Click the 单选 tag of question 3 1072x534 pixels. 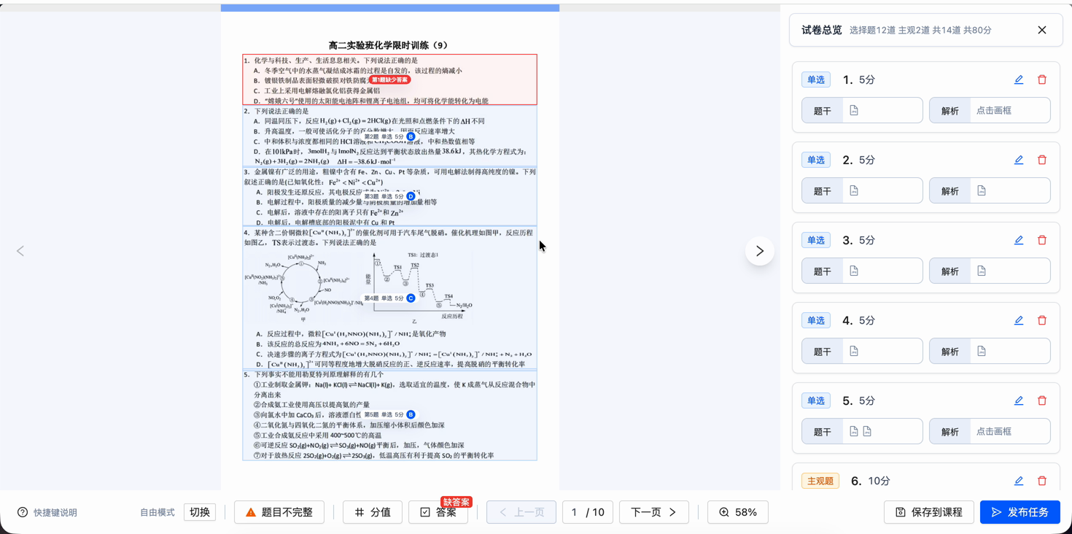816,240
